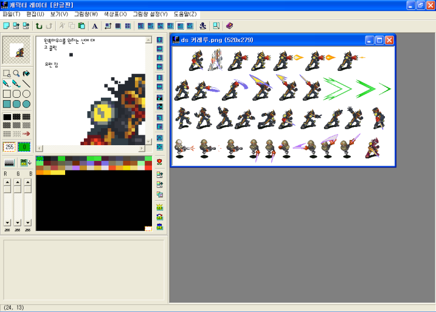Select the magnifier zoom tool
The image size is (436, 312).
[16, 73]
